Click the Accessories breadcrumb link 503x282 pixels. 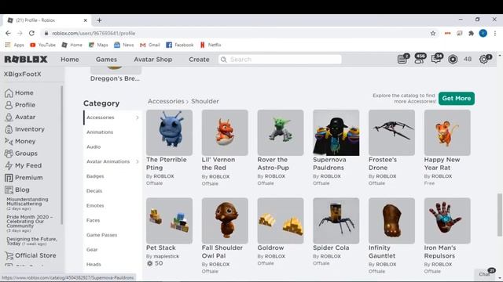point(166,101)
